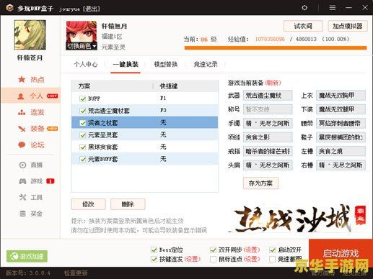Open the 论坛 sidebar section

pos(31,145)
